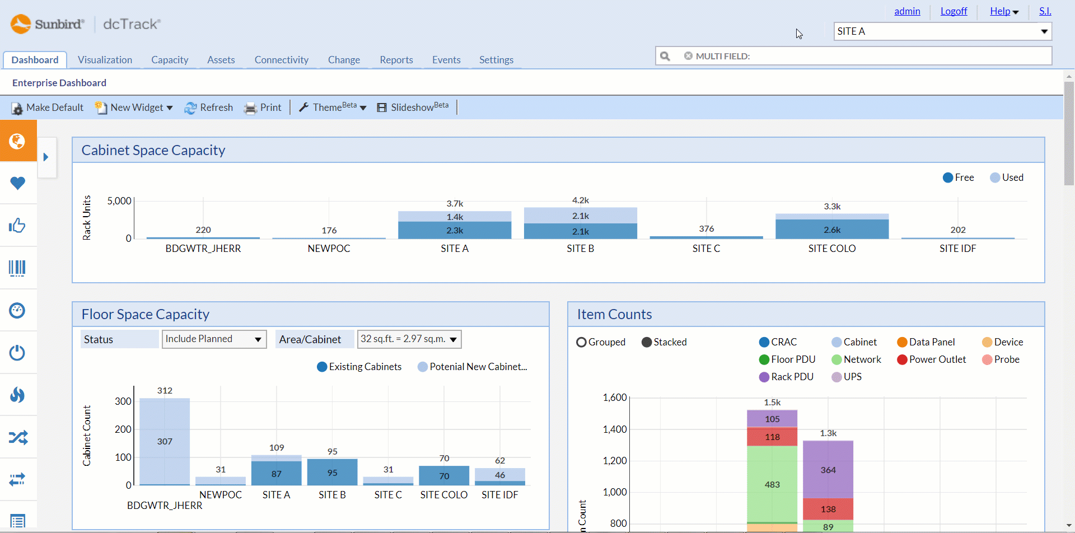Open the barcode cabinet sidebar icon
Screen dimensions: 1075x533
(x=18, y=268)
